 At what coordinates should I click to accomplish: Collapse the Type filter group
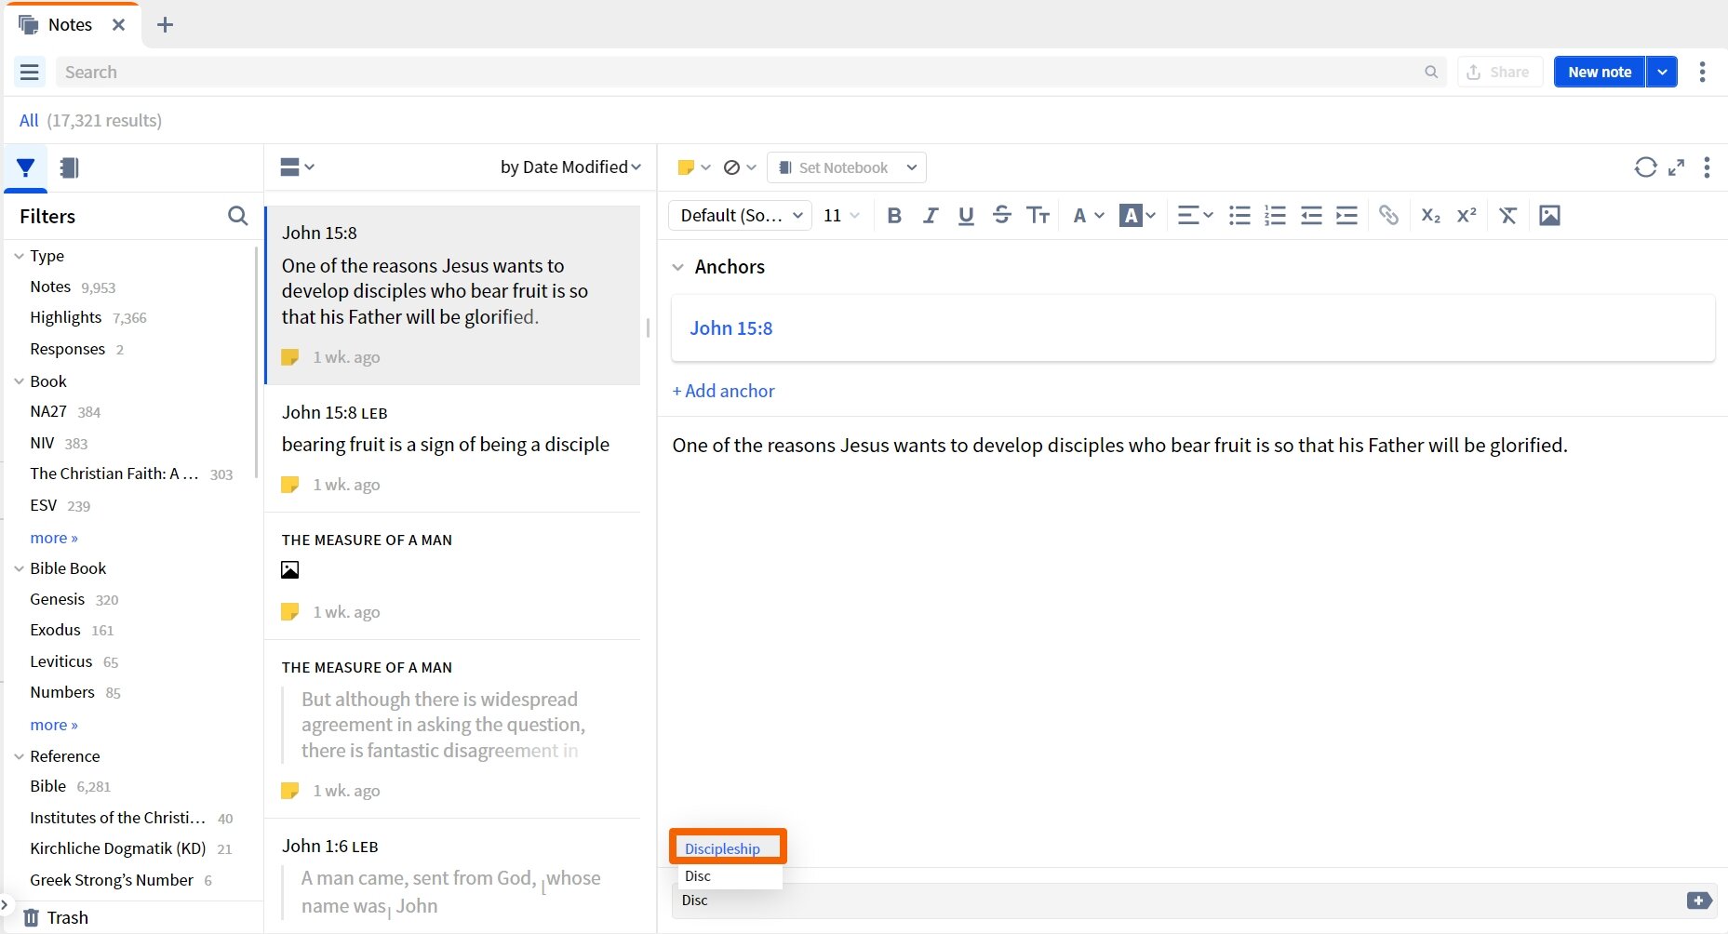(x=19, y=256)
